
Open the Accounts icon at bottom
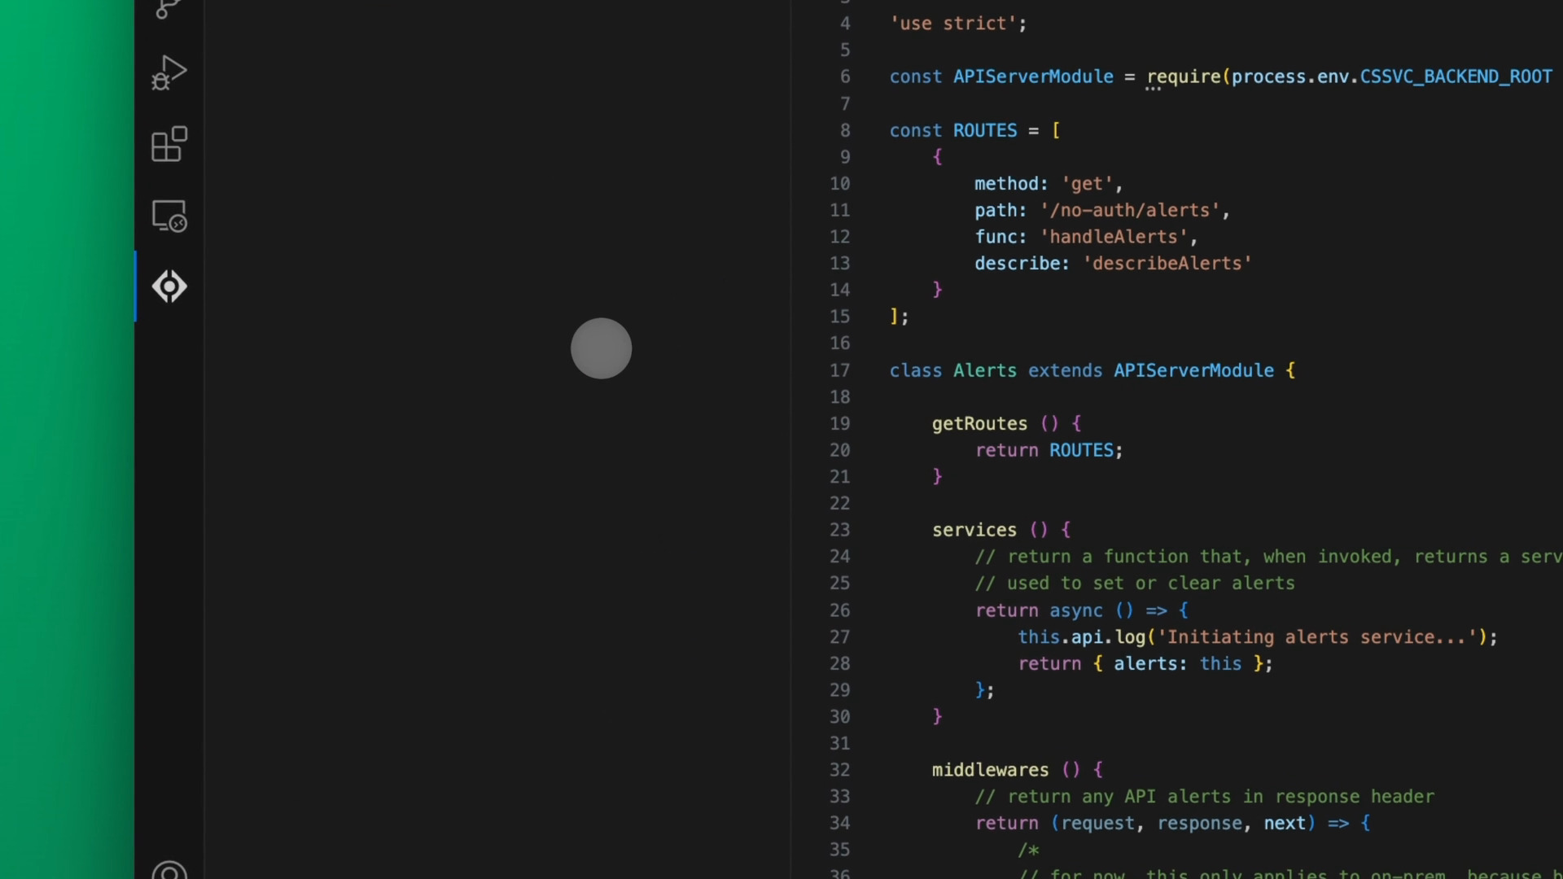[x=169, y=869]
